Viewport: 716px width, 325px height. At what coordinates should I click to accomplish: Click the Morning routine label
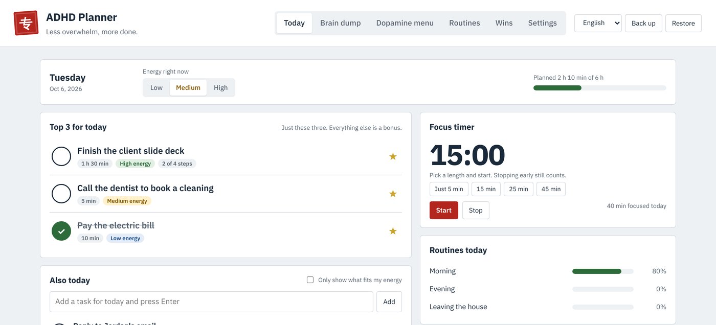click(442, 271)
